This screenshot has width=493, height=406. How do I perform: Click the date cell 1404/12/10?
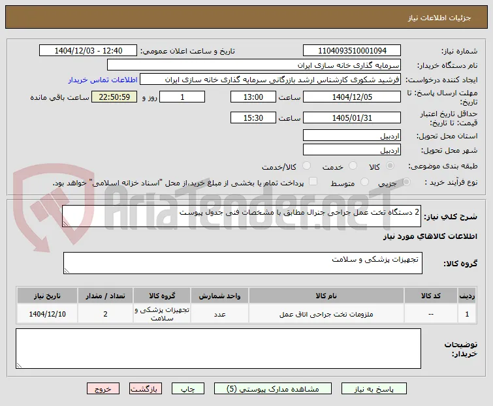[47, 314]
